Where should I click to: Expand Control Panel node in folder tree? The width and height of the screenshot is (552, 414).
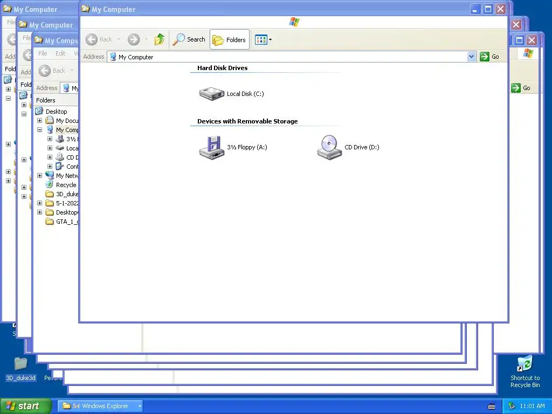tap(50, 167)
